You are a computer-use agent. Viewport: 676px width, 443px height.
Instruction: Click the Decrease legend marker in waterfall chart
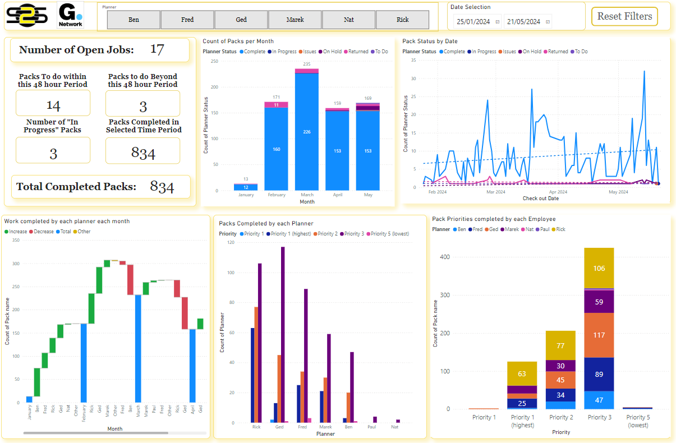31,232
